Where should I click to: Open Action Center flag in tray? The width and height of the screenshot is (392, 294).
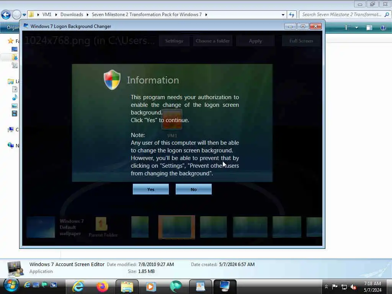tap(335, 286)
